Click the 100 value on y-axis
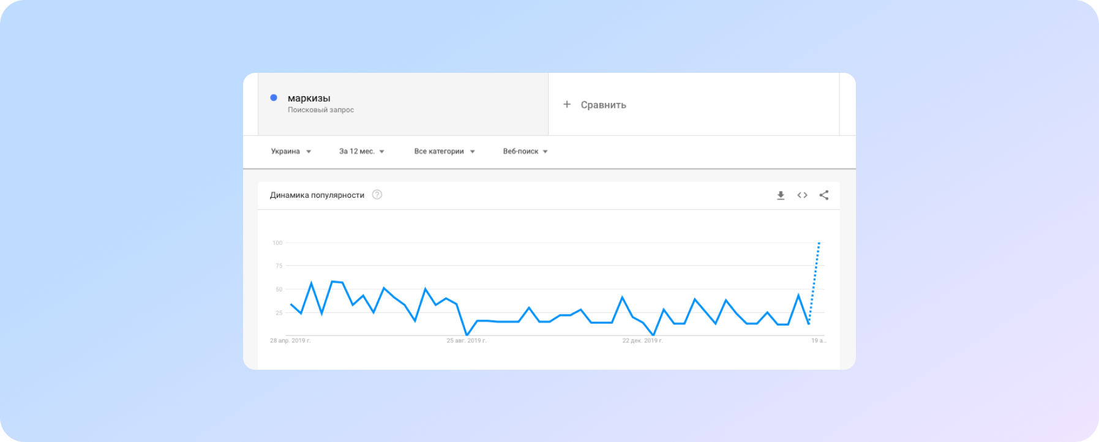1099x442 pixels. point(277,243)
